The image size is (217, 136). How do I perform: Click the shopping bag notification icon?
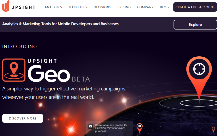coord(91,126)
